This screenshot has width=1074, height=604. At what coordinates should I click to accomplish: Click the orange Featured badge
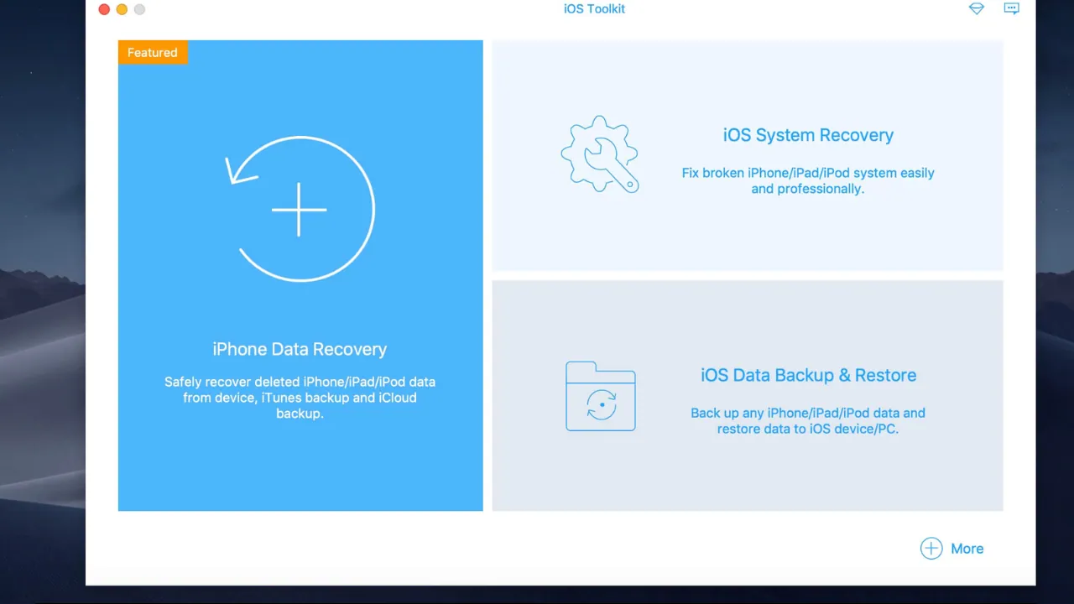(153, 52)
